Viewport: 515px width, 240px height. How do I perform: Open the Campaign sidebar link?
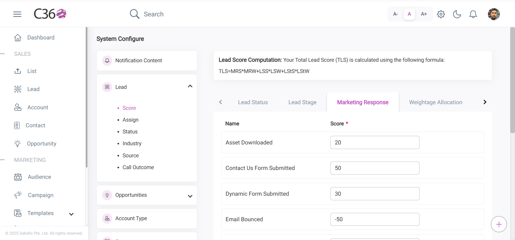[x=41, y=195]
